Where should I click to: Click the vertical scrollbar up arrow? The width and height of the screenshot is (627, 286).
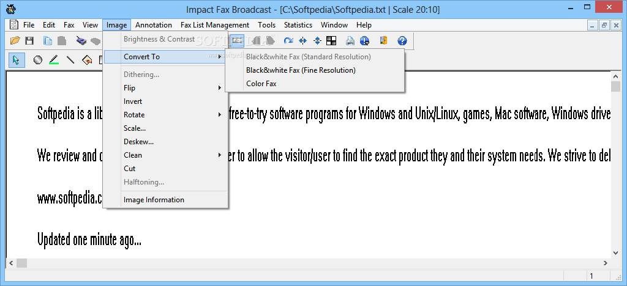[616, 76]
